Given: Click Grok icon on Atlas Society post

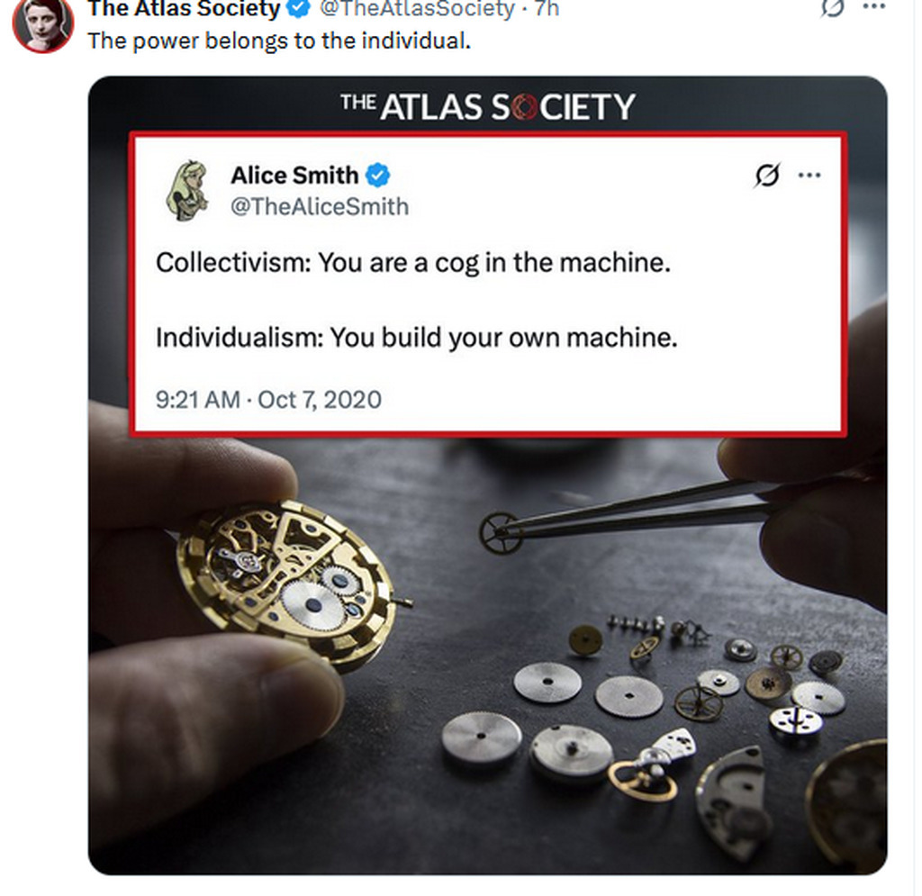Looking at the screenshot, I should click(x=832, y=7).
